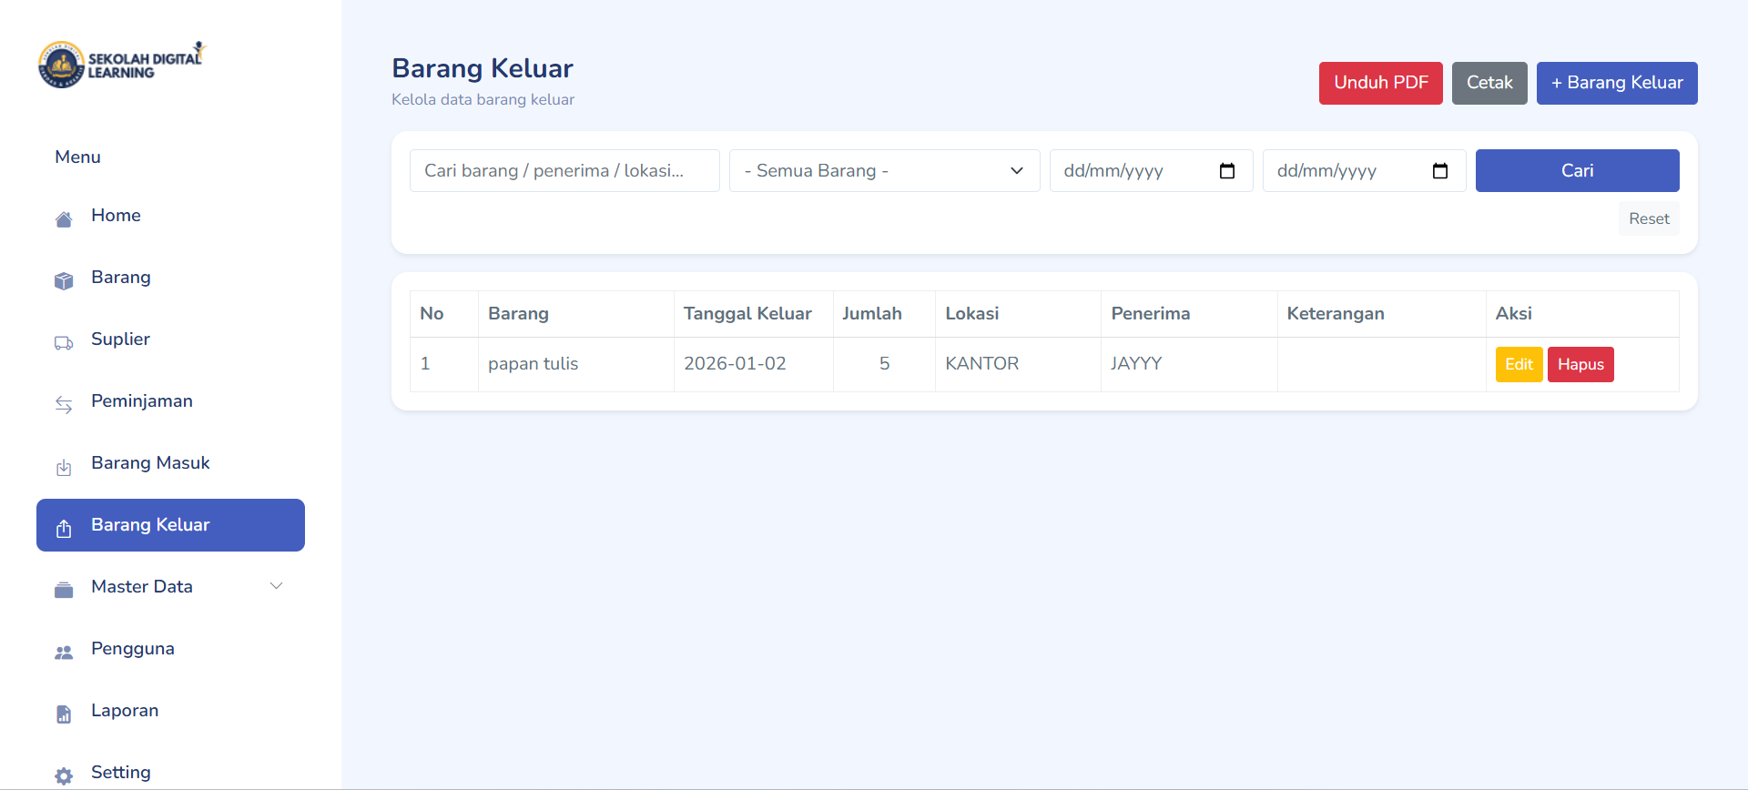The width and height of the screenshot is (1748, 790).
Task: Go to the Master Data menu
Action: 142,587
